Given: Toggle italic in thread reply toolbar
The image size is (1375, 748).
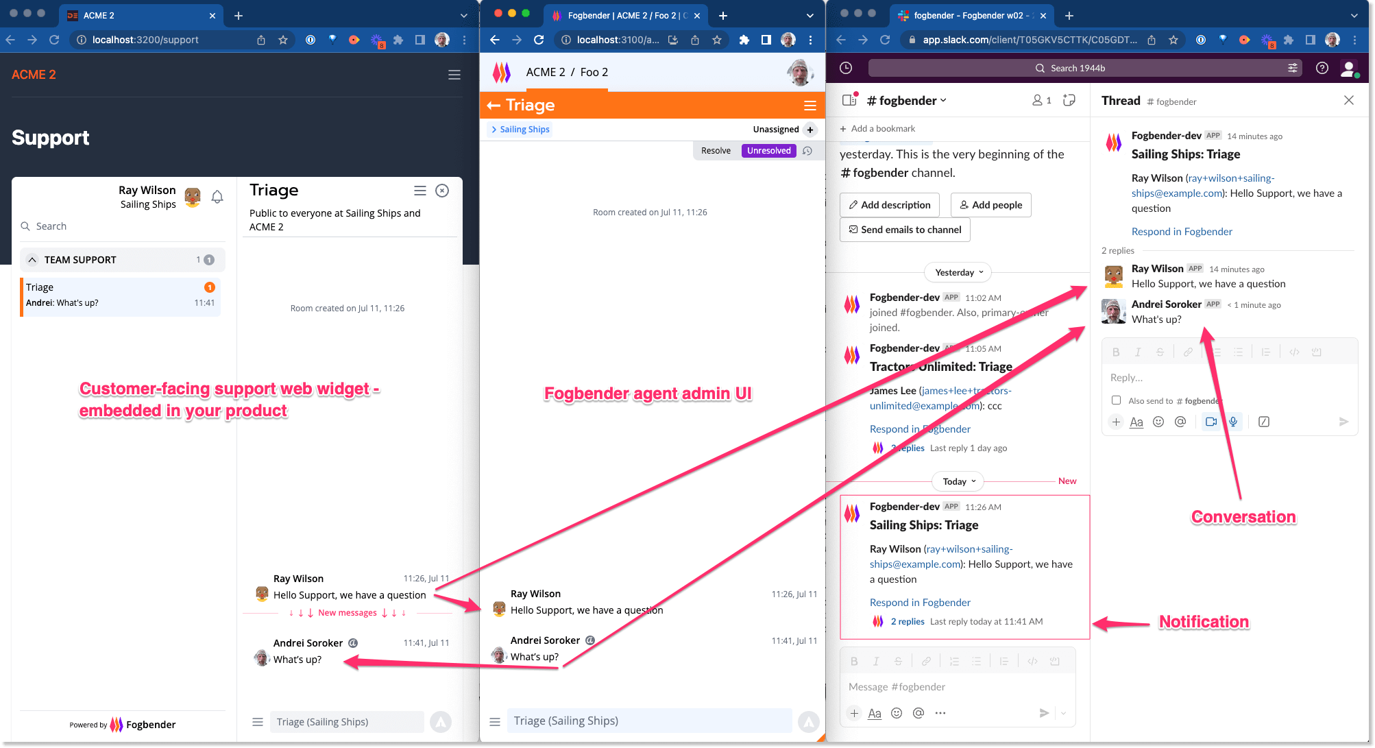Looking at the screenshot, I should [x=1138, y=352].
